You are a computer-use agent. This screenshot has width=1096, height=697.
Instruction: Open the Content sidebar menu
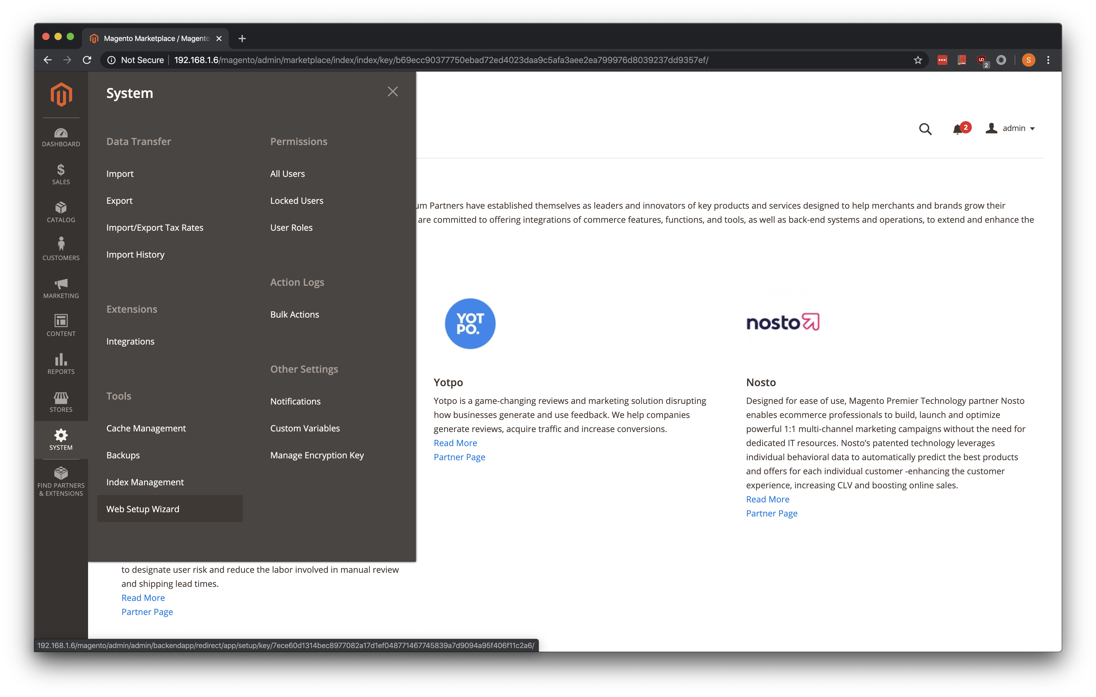point(61,326)
